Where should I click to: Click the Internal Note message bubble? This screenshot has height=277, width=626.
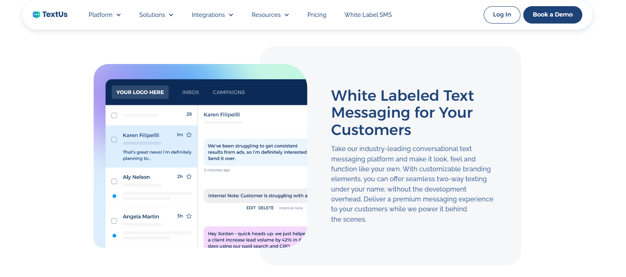click(x=256, y=196)
